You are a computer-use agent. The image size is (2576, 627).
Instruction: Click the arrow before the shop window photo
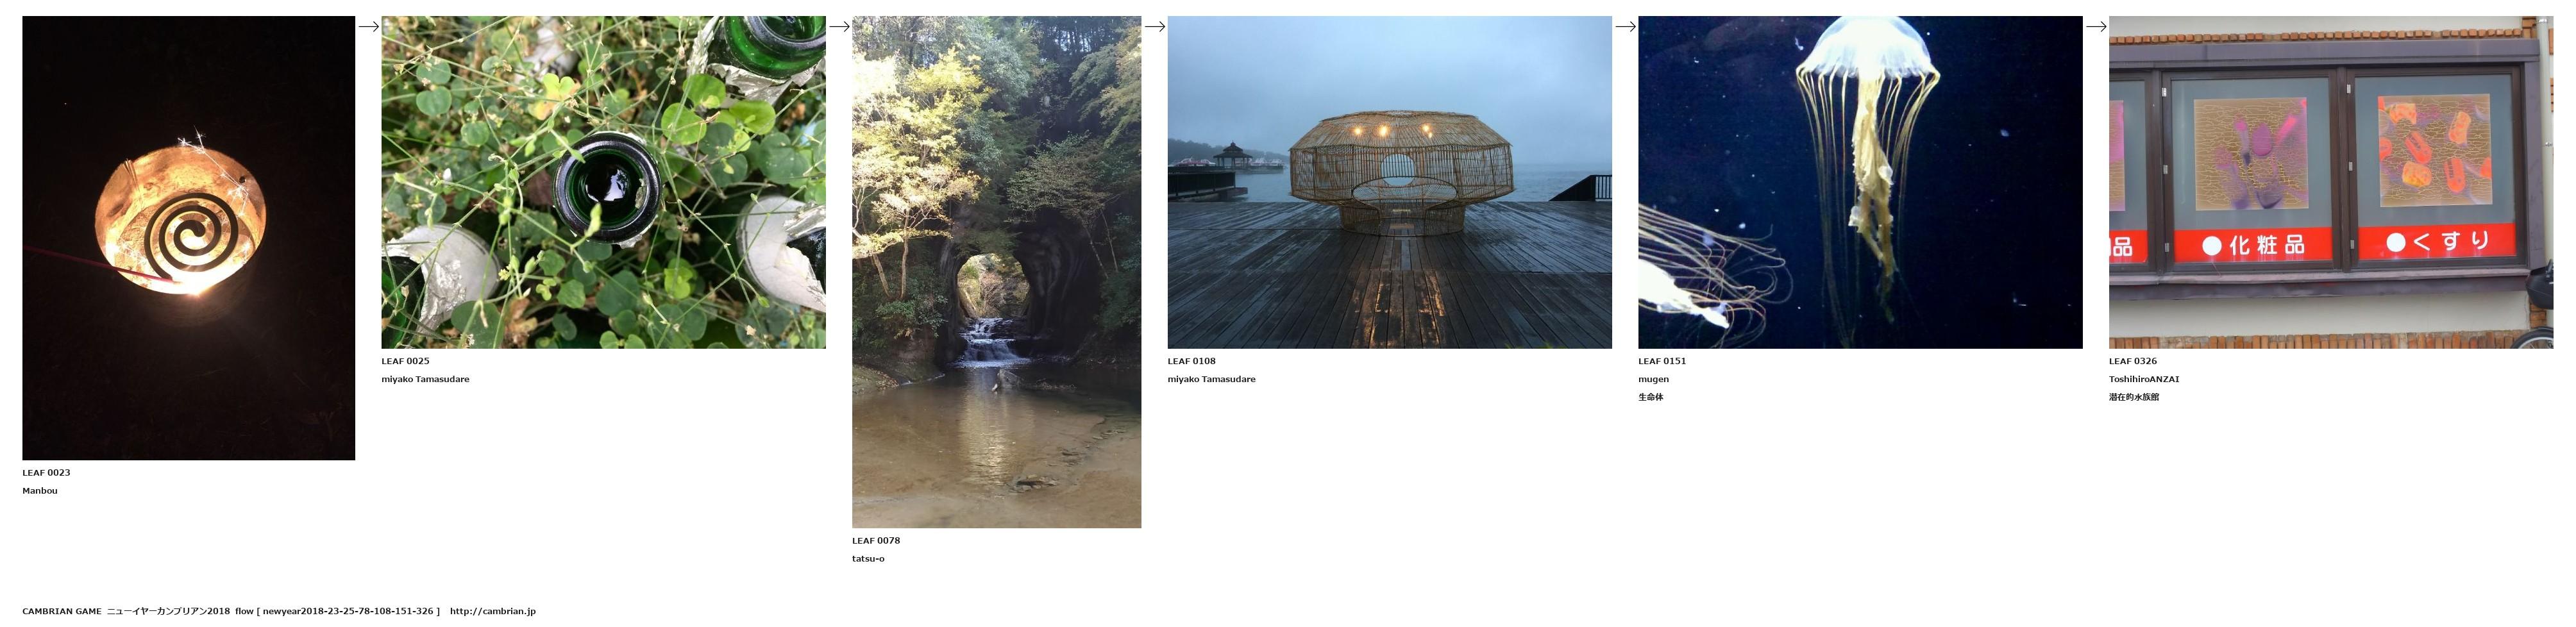2096,27
